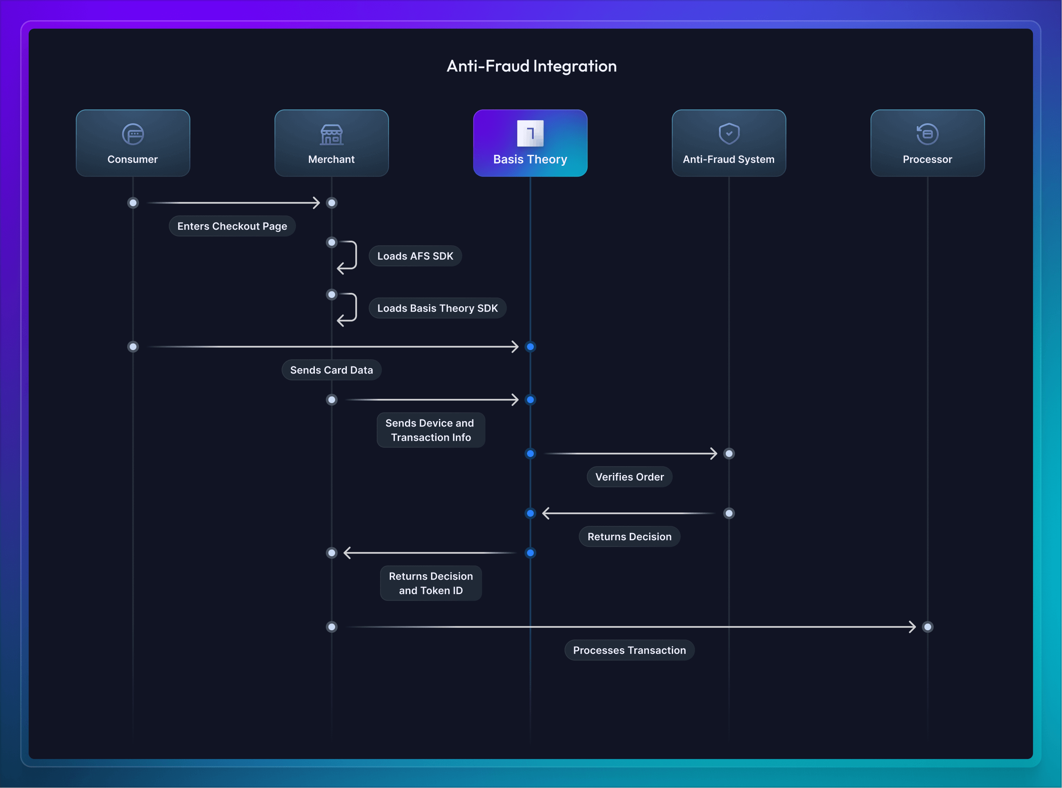Click the Consumer chat bubble icon
This screenshot has height=788, width=1062.
[x=133, y=134]
